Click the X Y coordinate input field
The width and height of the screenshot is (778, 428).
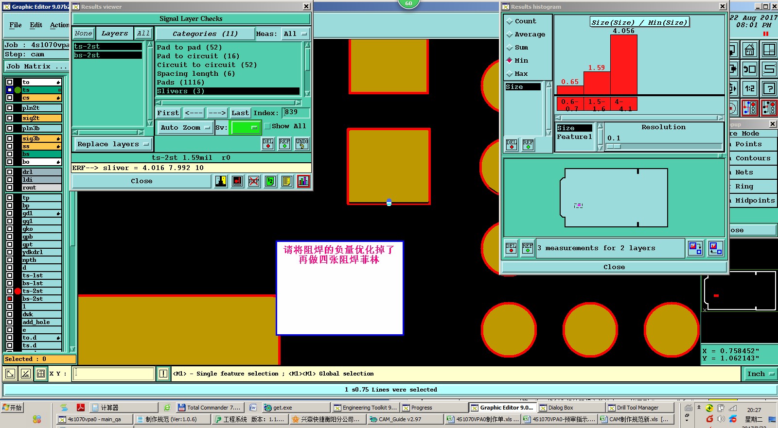(x=114, y=374)
